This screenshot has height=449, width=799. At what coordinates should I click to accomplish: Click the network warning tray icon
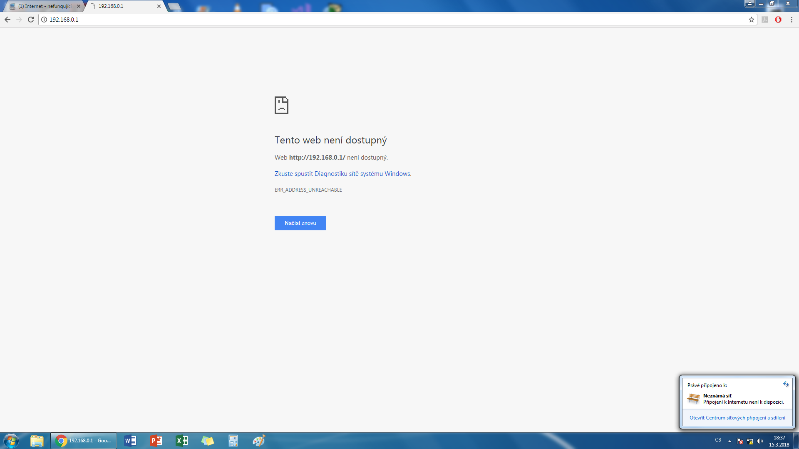tap(750, 441)
